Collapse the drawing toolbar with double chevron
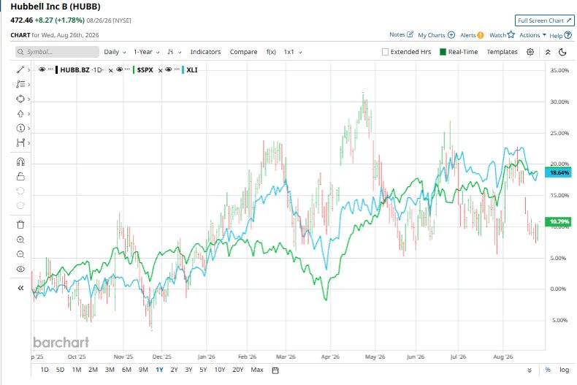The height and width of the screenshot is (385, 577). tap(20, 288)
